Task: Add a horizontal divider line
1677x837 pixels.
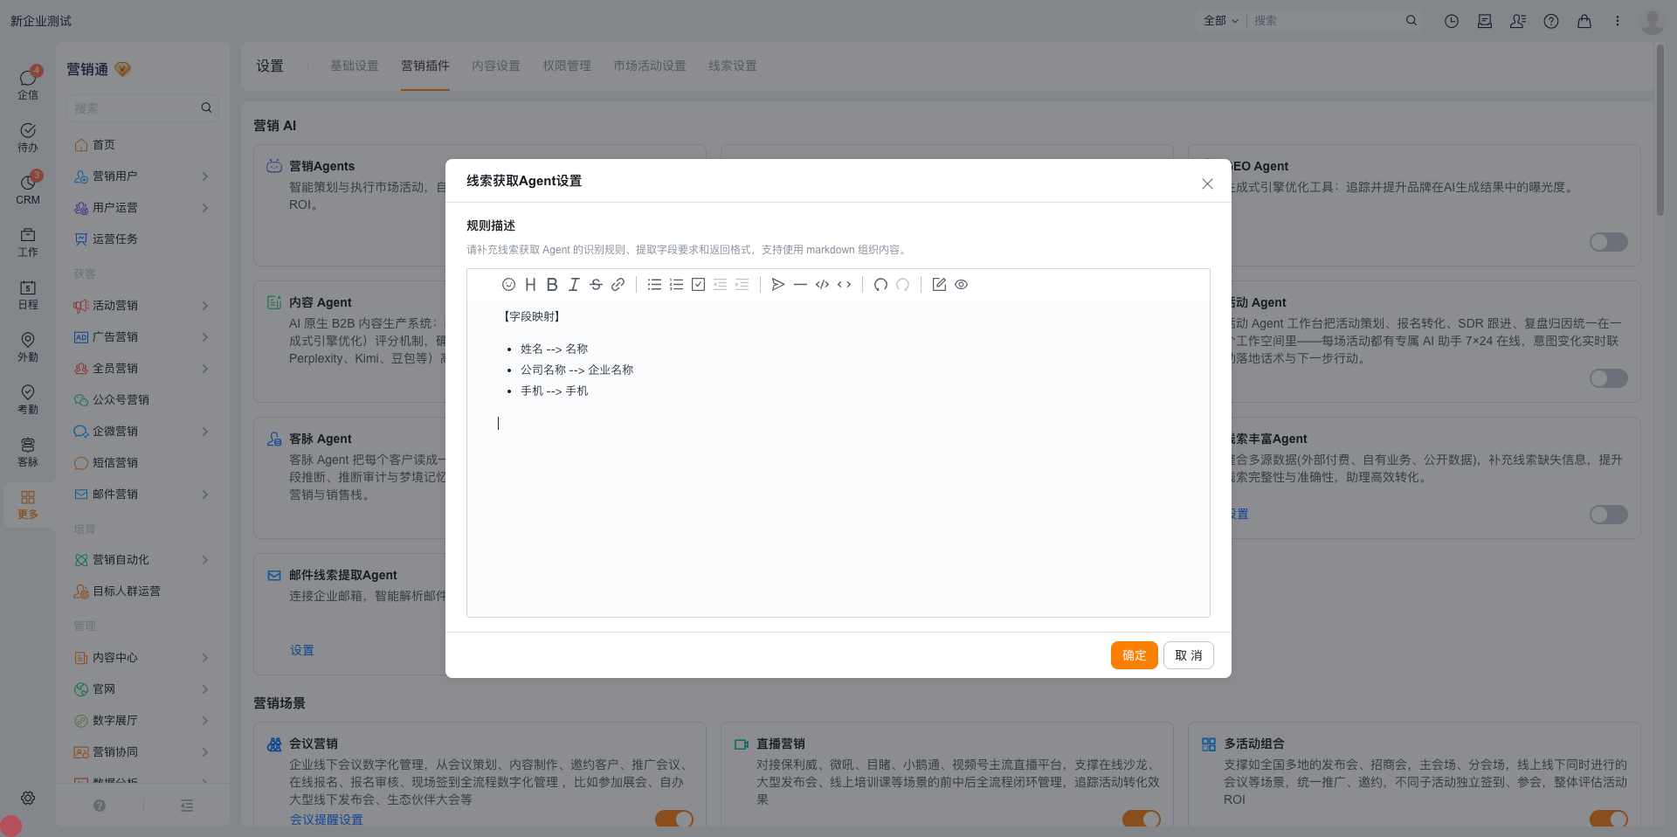Action: tap(800, 285)
